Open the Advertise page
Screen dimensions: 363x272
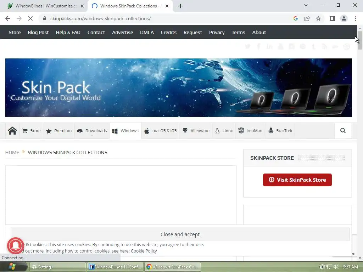(x=122, y=32)
